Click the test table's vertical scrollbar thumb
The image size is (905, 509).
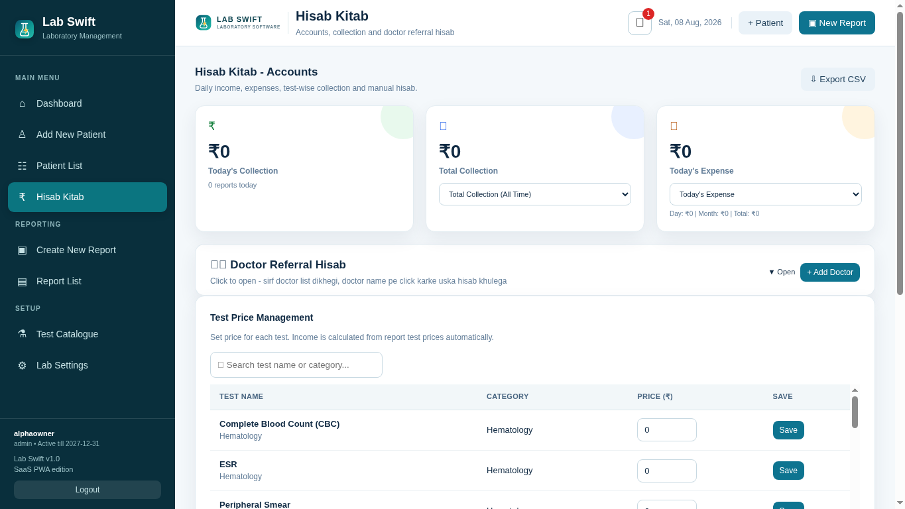point(855,412)
